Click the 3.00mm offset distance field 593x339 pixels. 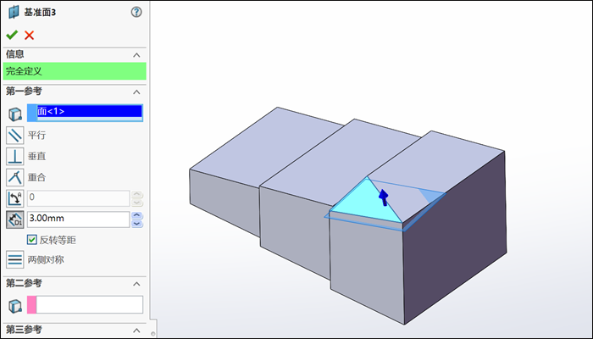[x=78, y=219]
